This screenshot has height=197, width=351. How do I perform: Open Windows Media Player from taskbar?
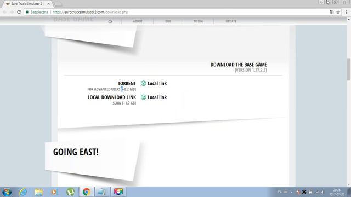pos(54,192)
